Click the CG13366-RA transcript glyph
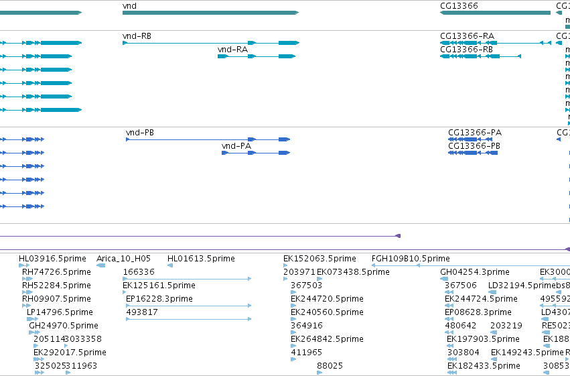The width and height of the screenshot is (570, 376). (496, 43)
